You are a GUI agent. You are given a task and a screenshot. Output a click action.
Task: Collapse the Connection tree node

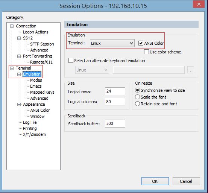coord(12,26)
